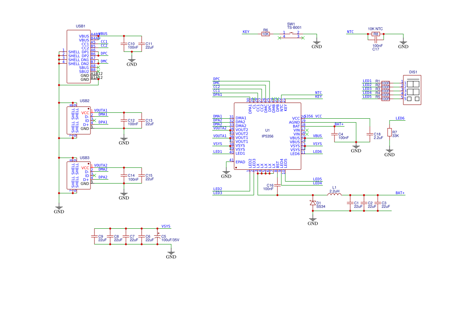The width and height of the screenshot is (460, 325).
Task: Select the VOUTA2 label on USB3 pin 1
Action: (x=101, y=165)
